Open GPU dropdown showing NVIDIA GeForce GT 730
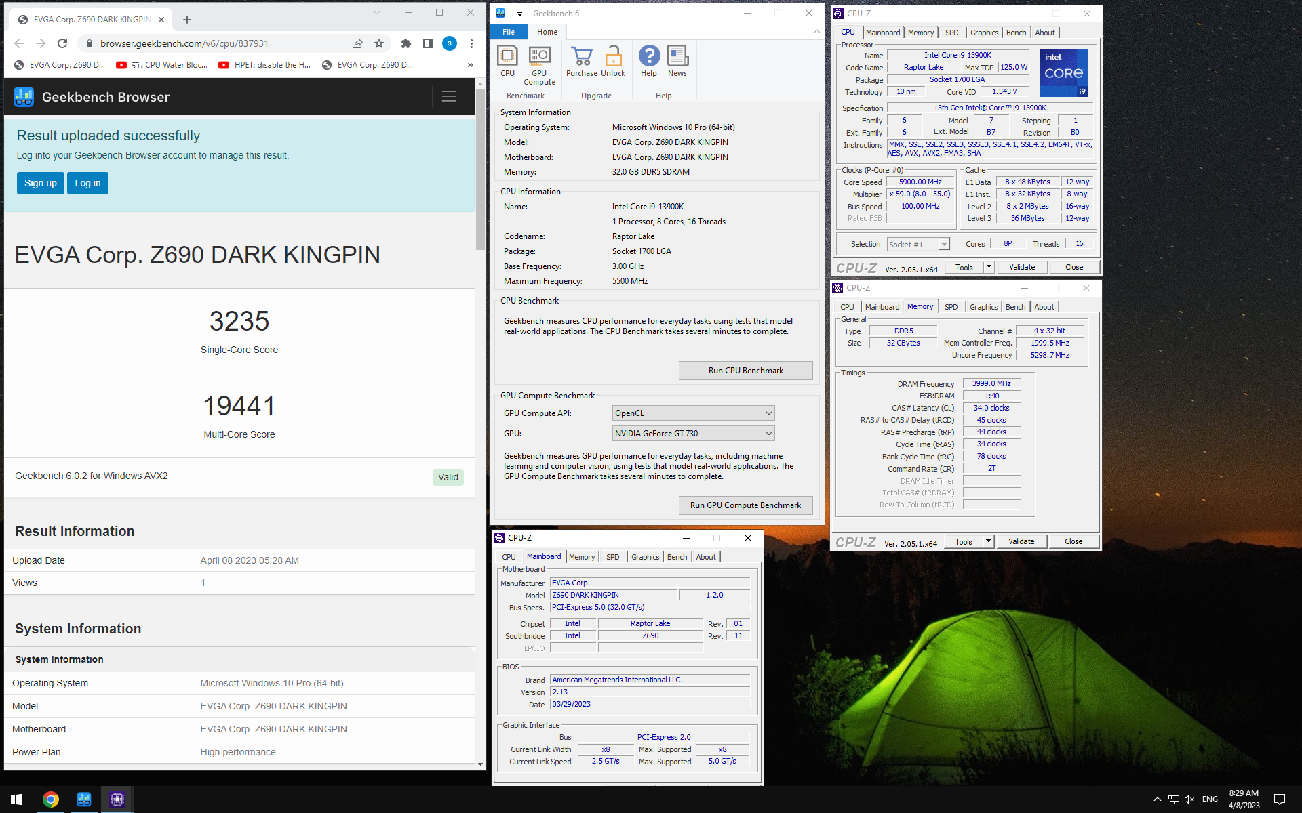The image size is (1302, 813). coord(693,434)
